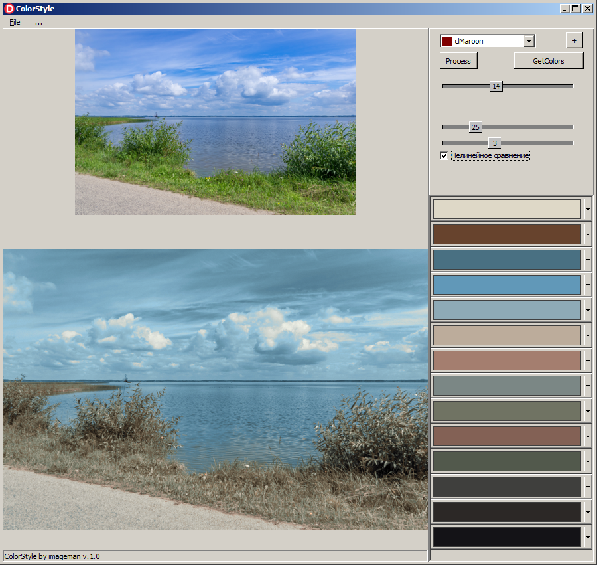Viewport: 597px width, 565px height.
Task: Open dropdown arrow beside reddish brown swatch
Action: [588, 436]
